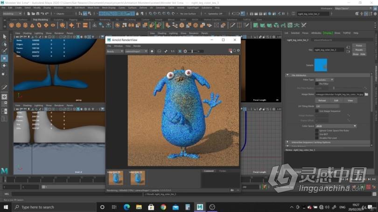Click the View image button
The width and height of the screenshot is (378, 212).
pos(350,101)
